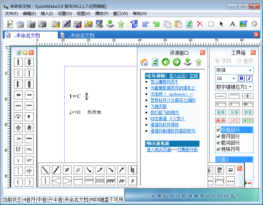Open file using the folder toolbar icon

point(20,24)
